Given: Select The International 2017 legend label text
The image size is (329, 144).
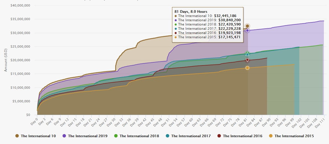Looking at the screenshot, I should [191, 136].
